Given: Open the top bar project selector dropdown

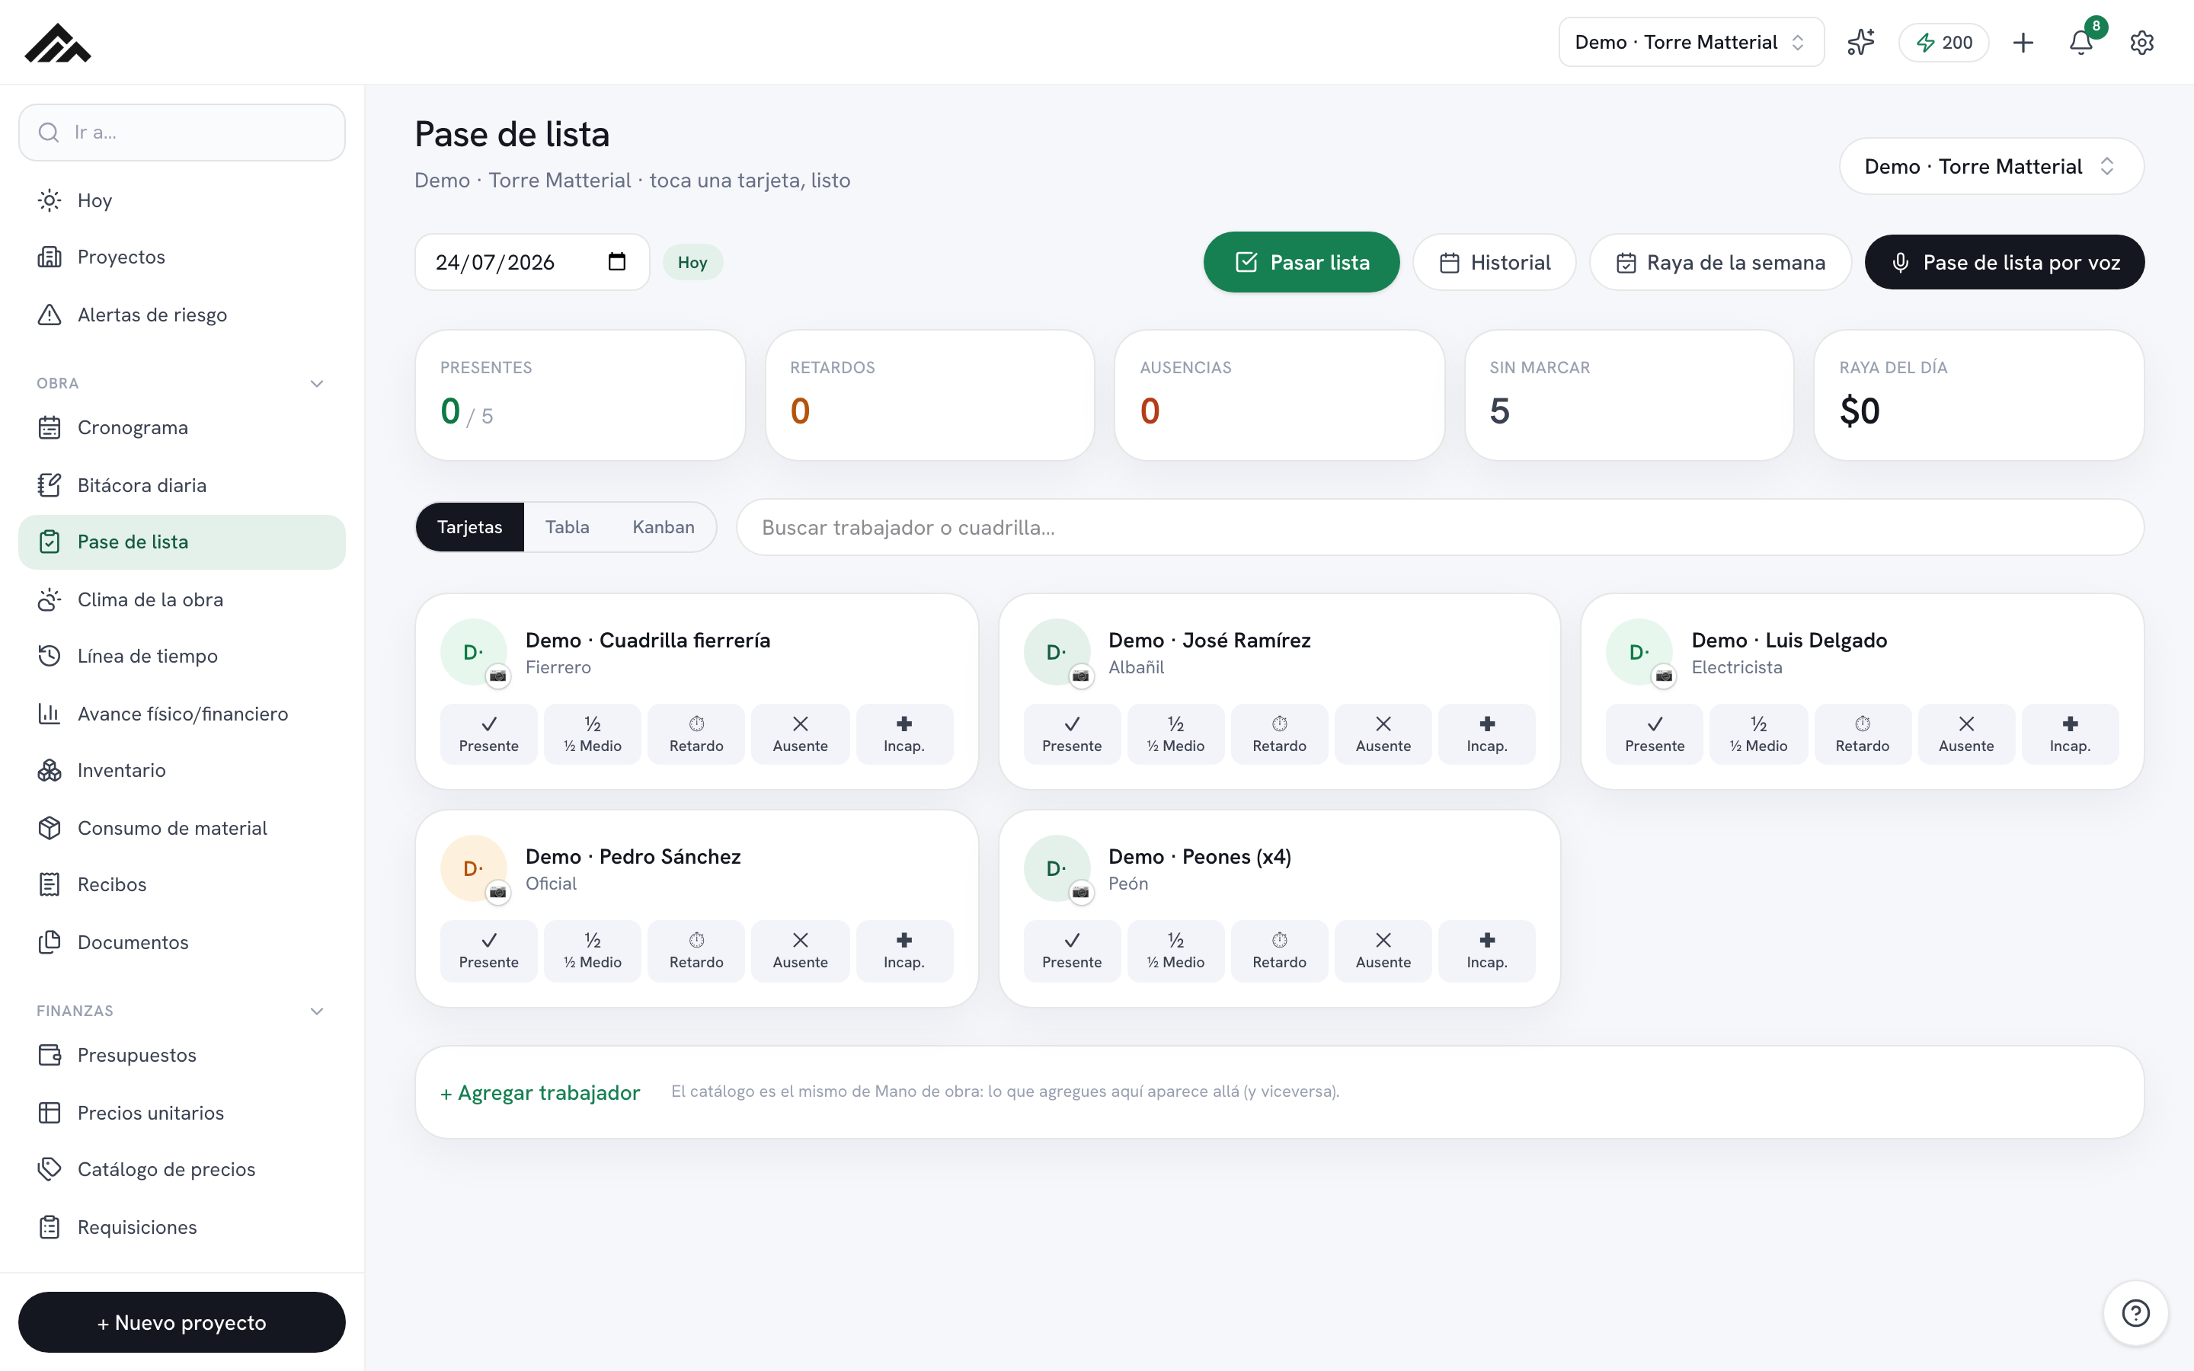Looking at the screenshot, I should [x=1691, y=43].
